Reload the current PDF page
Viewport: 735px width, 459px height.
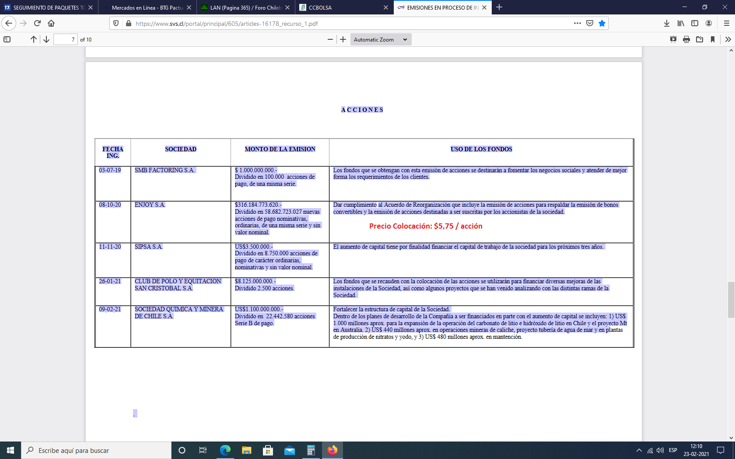pyautogui.click(x=37, y=23)
